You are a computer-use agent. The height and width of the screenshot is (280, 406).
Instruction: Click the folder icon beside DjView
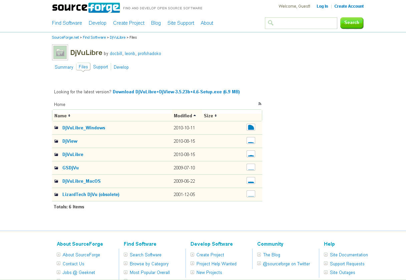56,141
